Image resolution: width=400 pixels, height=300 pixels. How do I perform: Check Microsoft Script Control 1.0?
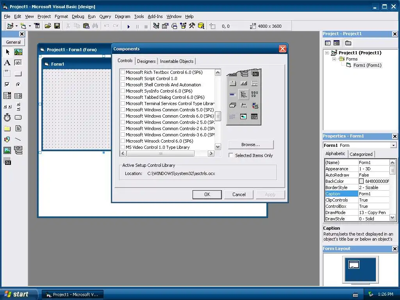(x=123, y=79)
